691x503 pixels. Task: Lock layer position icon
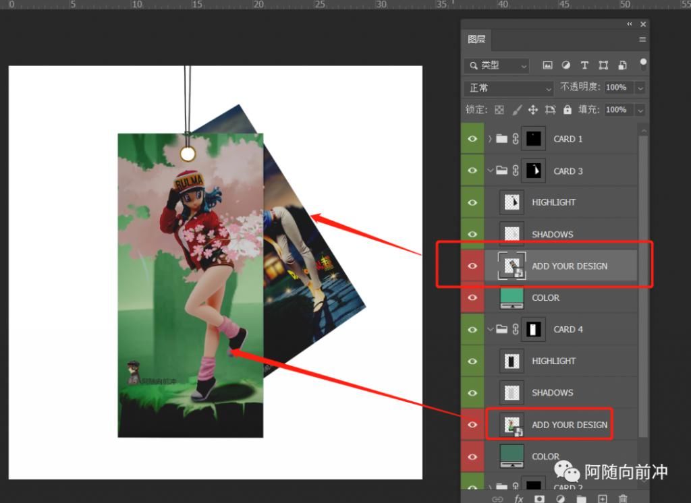[x=533, y=110]
